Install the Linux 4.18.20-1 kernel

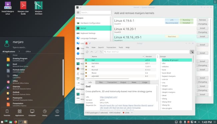click(x=202, y=28)
